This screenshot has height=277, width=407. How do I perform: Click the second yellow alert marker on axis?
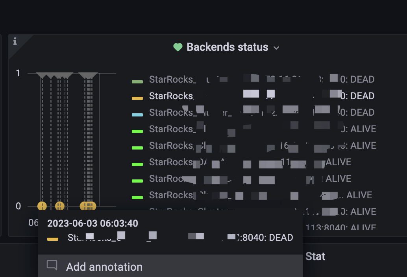tap(60, 206)
